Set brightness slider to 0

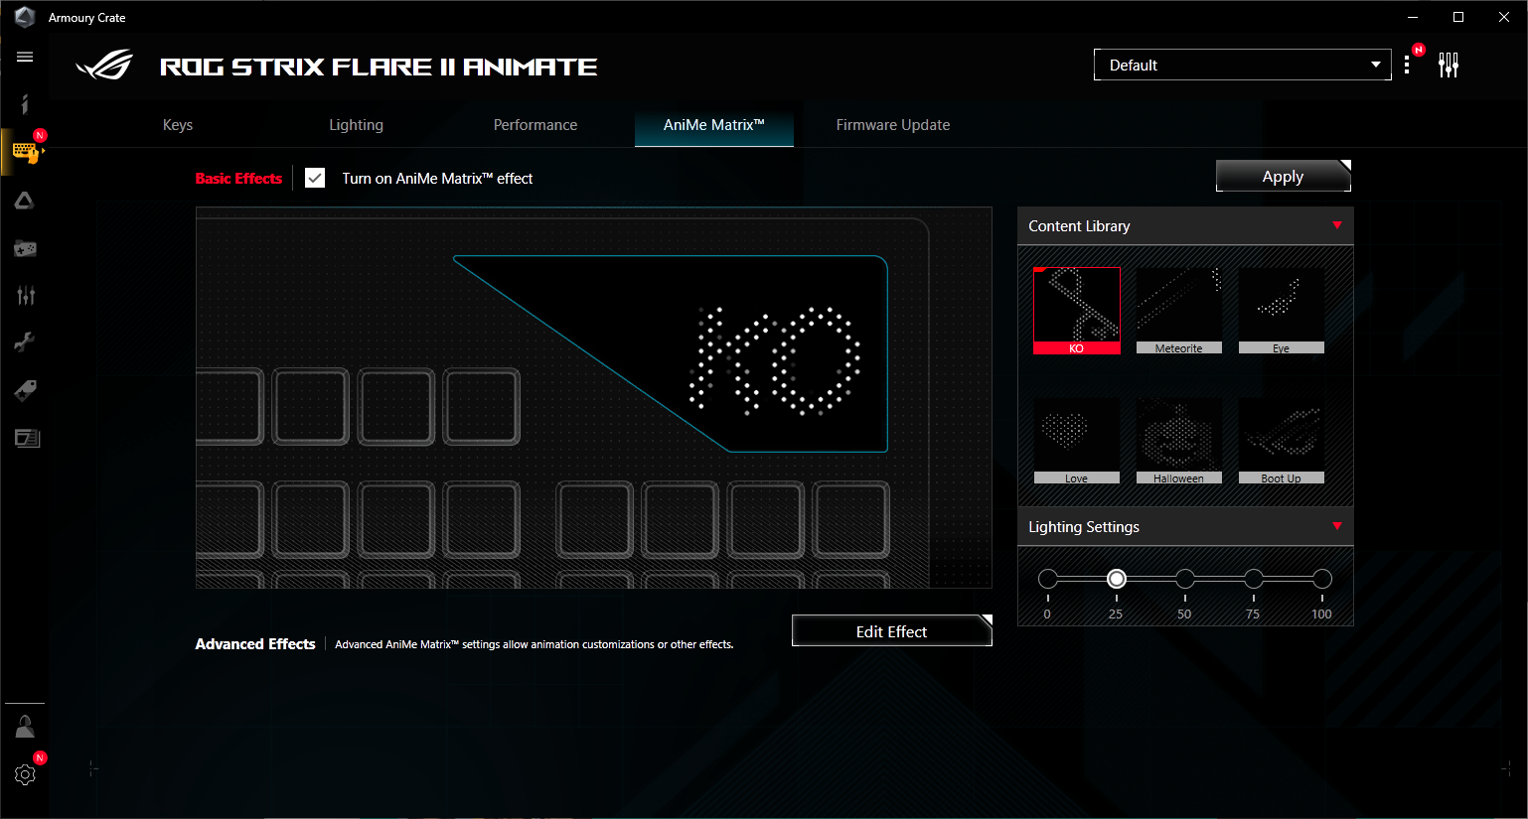coord(1048,579)
